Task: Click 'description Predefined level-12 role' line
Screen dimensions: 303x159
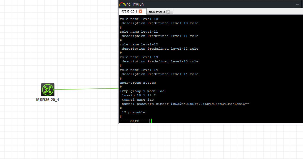Action: pos(160,49)
